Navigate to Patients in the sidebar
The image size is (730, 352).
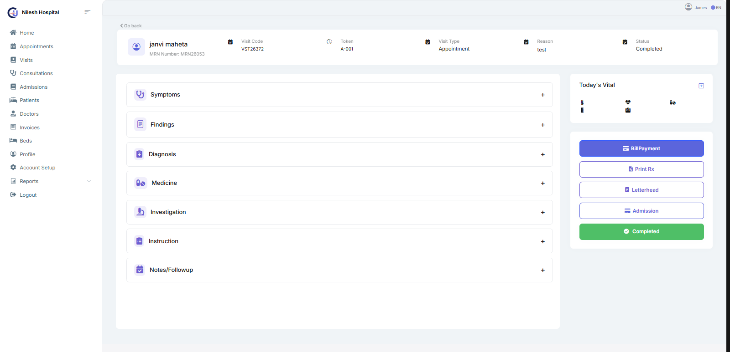coord(29,100)
